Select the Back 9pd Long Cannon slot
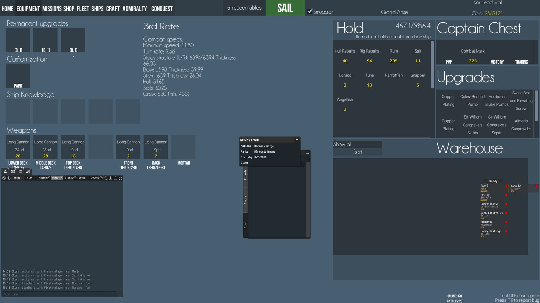 click(x=156, y=147)
